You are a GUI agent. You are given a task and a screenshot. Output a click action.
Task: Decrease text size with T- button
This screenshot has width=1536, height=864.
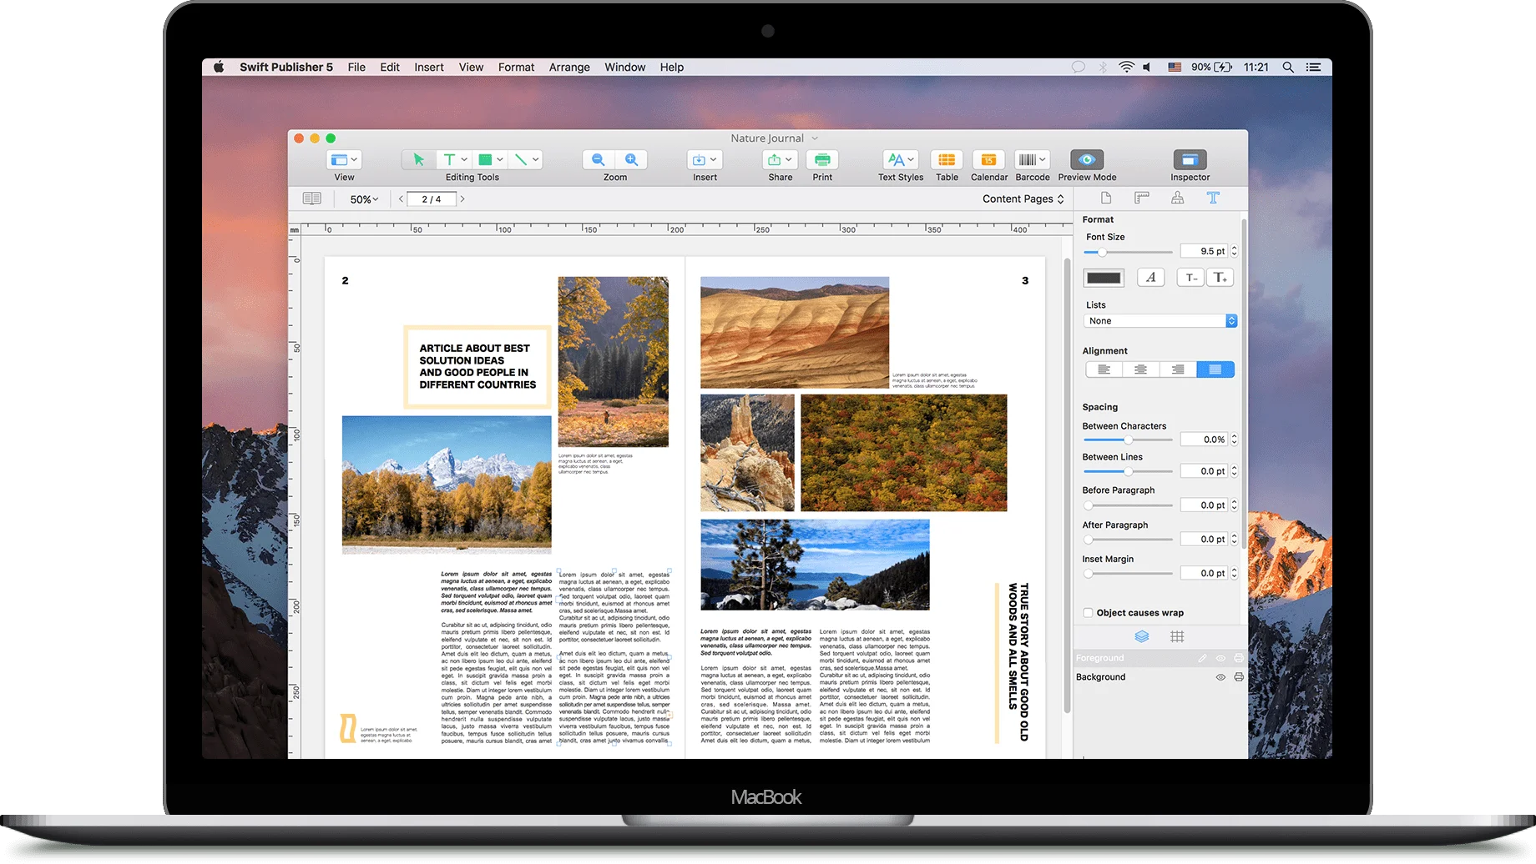coord(1191,278)
